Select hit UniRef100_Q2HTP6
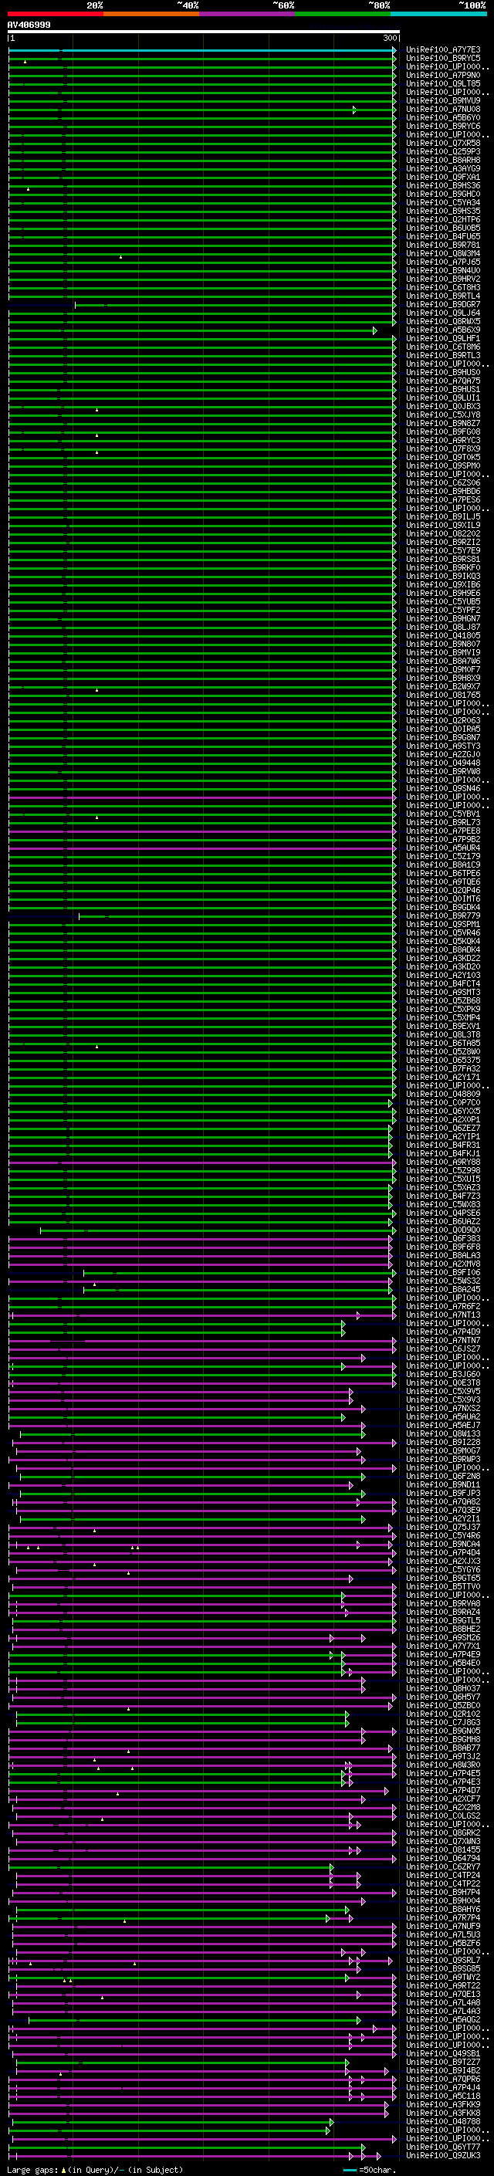Viewport: 494px width, 2176px height. (443, 220)
